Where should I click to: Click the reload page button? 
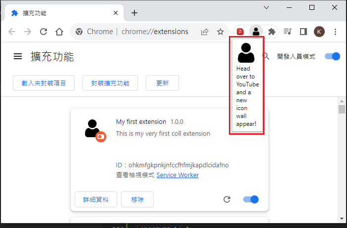(43, 32)
